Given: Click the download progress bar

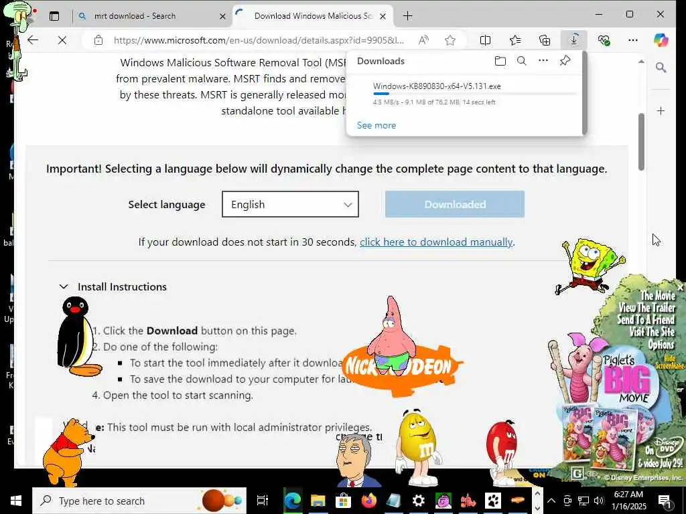Looking at the screenshot, I should tap(475, 94).
